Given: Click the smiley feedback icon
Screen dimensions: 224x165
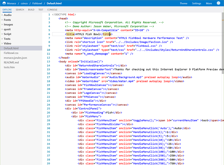Looking at the screenshot, I should (x=218, y=3).
